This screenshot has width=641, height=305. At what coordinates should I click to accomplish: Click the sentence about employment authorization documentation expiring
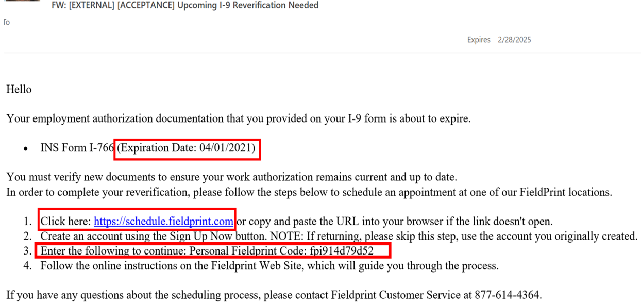238,119
